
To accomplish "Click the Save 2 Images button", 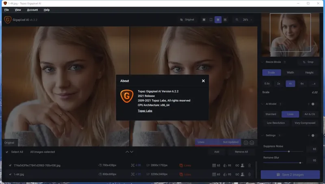I will pos(290,175).
